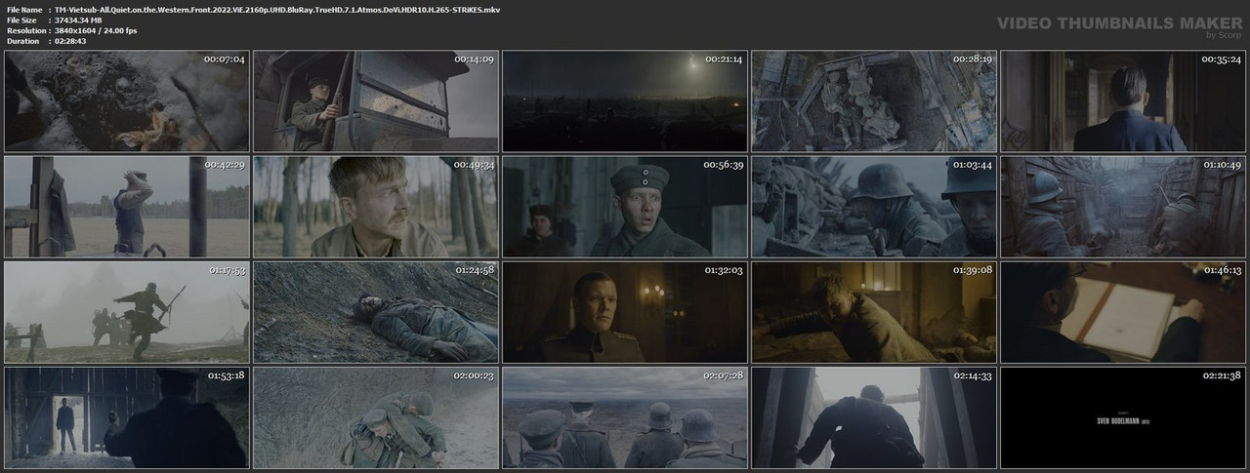The image size is (1250, 473).
Task: Select the fallen soldier thumbnail at 01:24:58
Action: [x=374, y=312]
